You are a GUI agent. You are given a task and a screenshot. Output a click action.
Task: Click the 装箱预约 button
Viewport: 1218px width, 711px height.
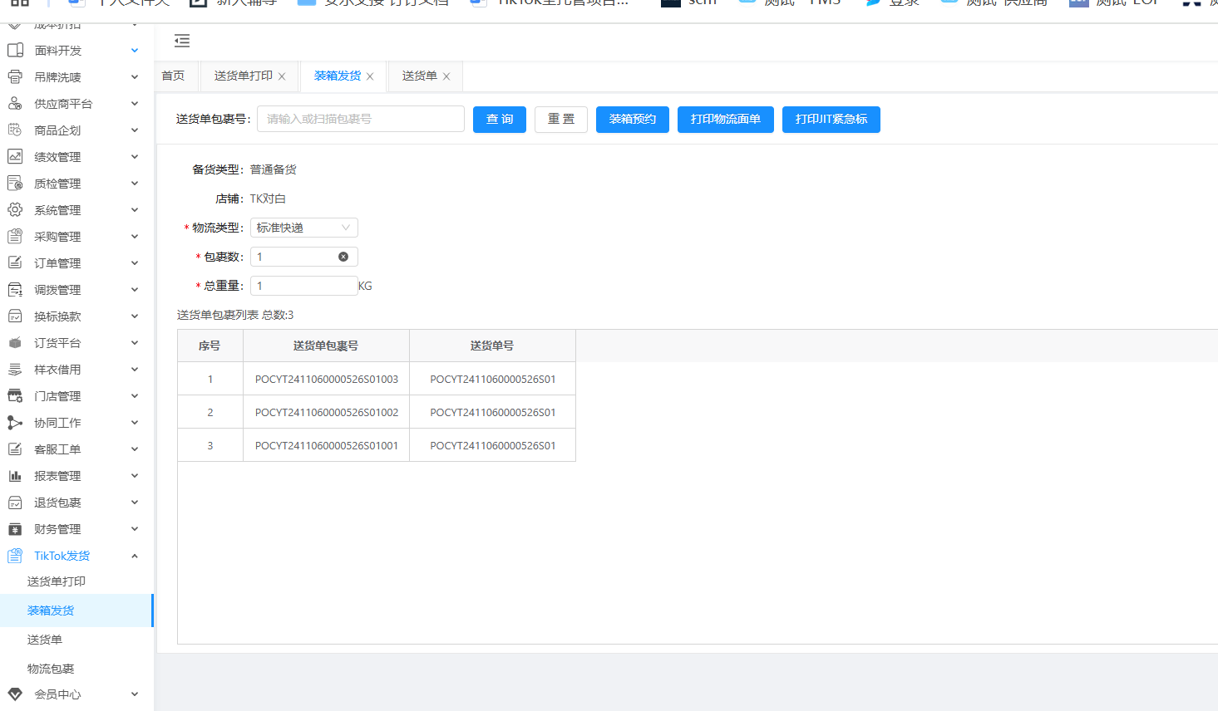click(632, 120)
